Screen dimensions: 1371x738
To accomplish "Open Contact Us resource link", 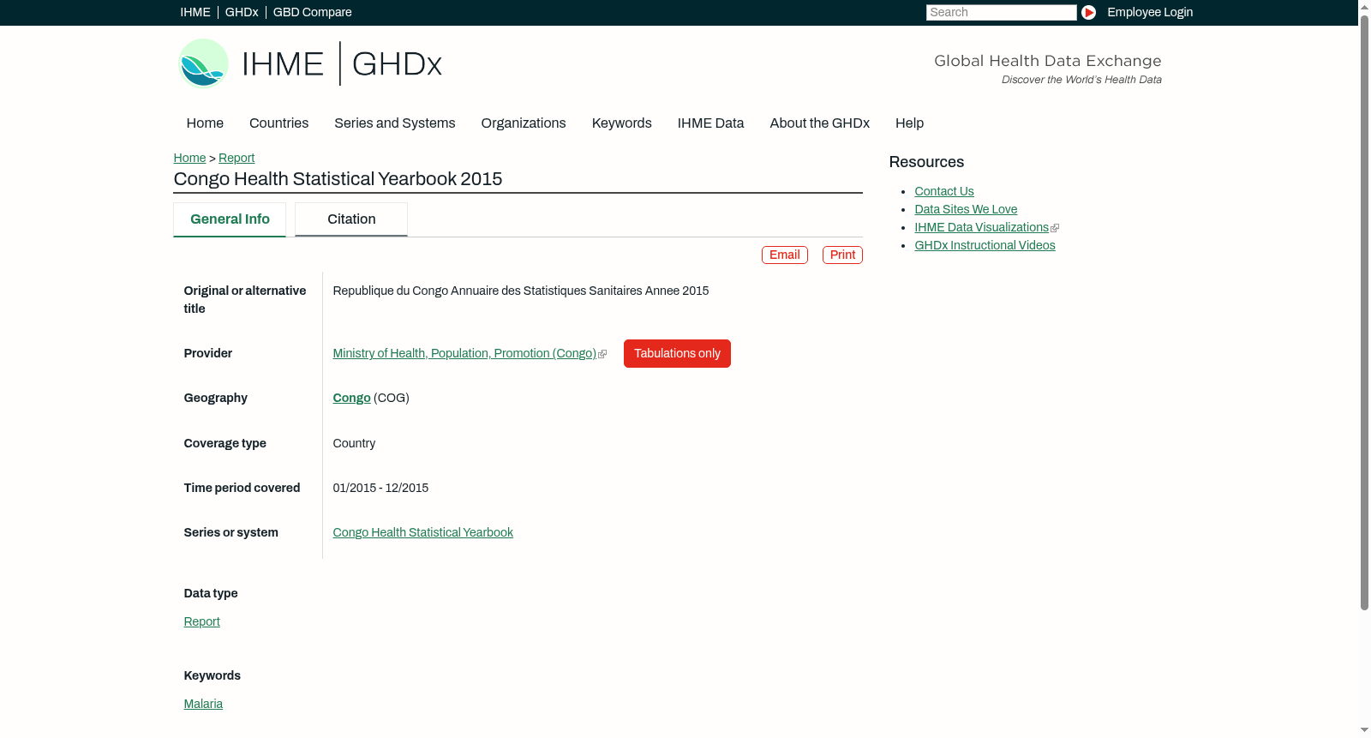I will 944,191.
